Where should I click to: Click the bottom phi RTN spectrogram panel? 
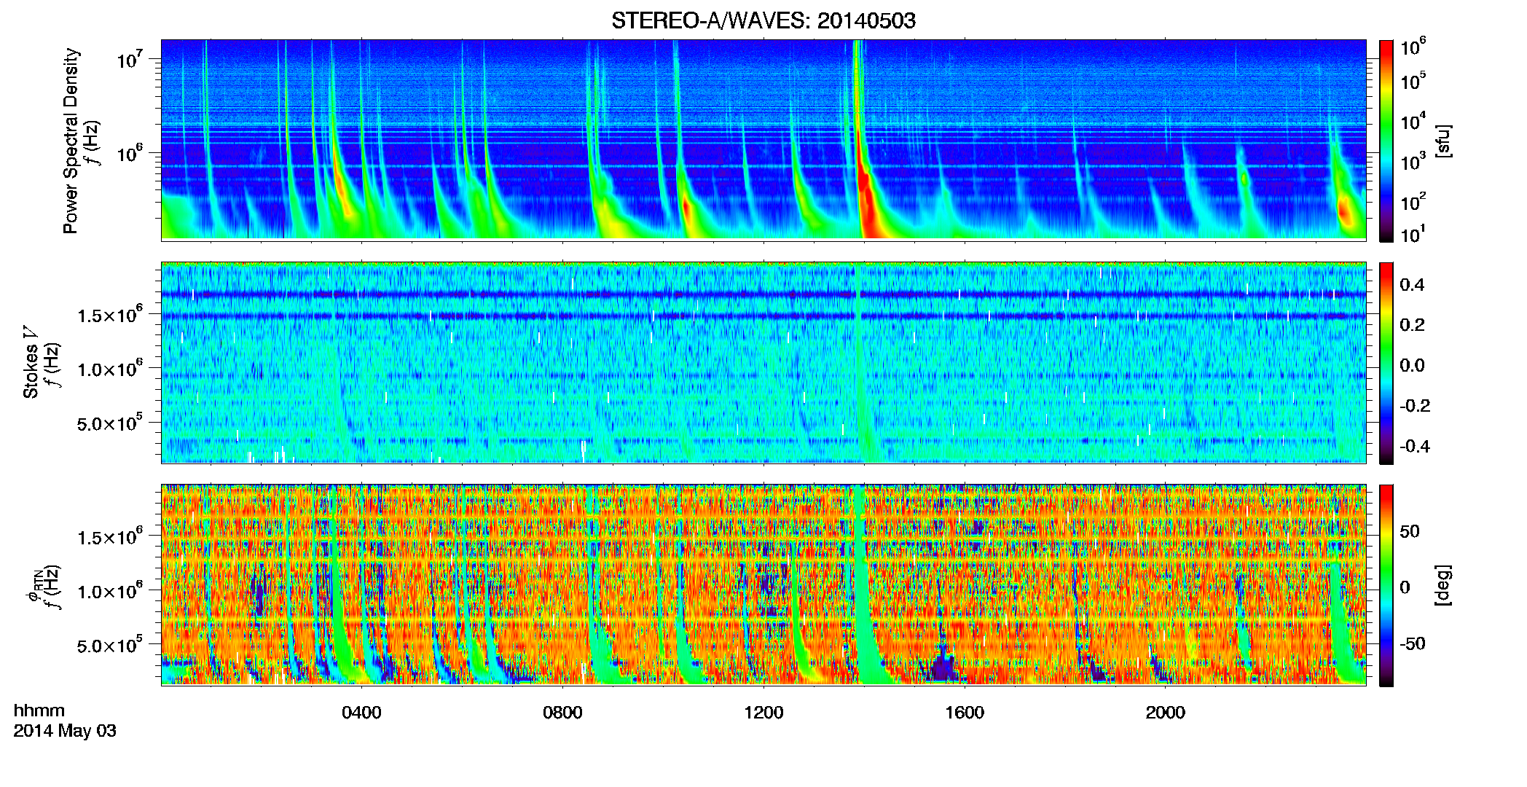(x=763, y=584)
